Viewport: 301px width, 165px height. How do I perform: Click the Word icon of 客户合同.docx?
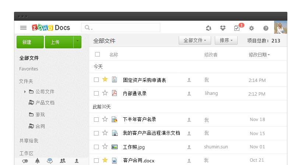pyautogui.click(x=115, y=160)
